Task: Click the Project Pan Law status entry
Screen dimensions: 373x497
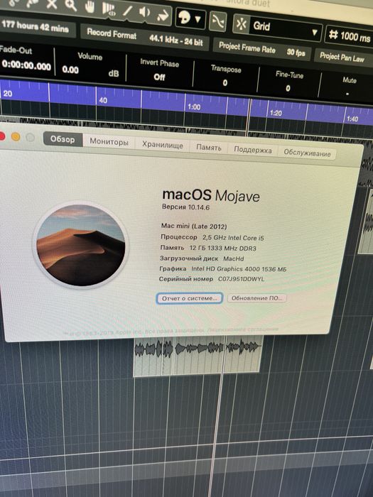Action: (342, 58)
